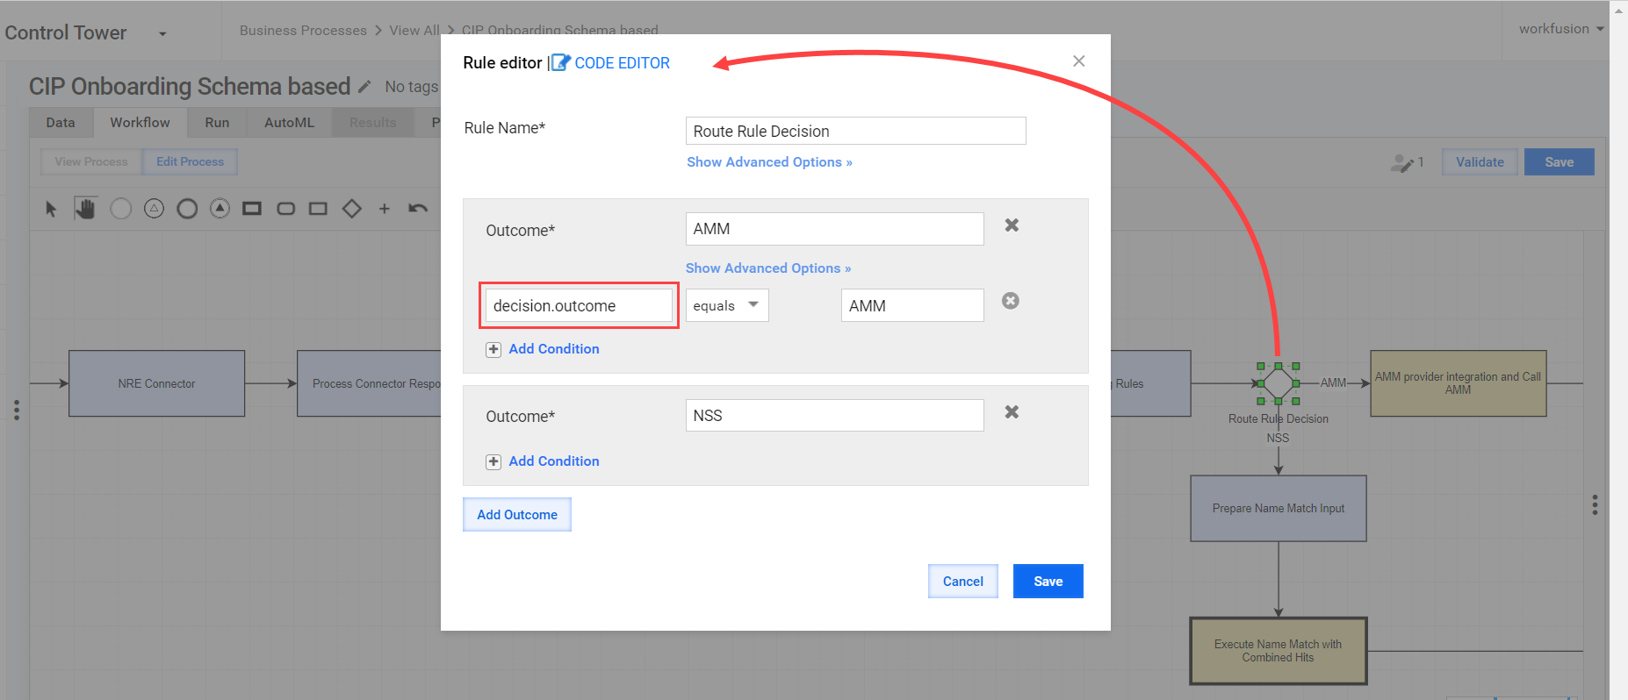Select View Process mode
Viewport: 1628px width, 700px height.
pyautogui.click(x=91, y=161)
